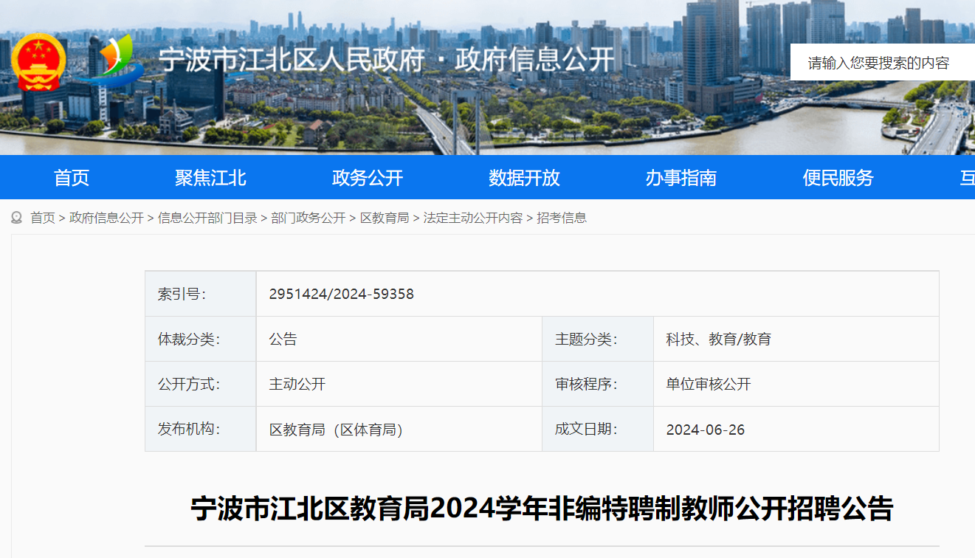Click the recruitment announcement headline

pos(542,509)
